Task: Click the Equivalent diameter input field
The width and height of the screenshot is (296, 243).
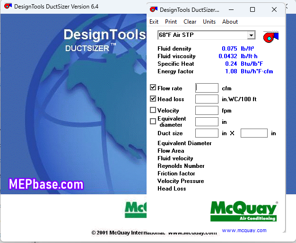Action: point(207,122)
